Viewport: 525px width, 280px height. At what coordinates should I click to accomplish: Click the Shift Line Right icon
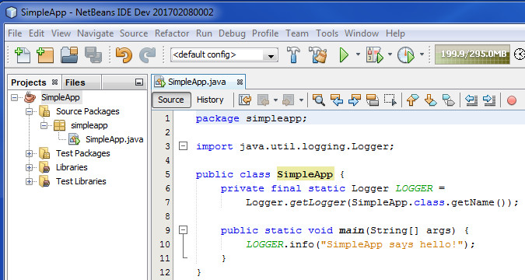point(489,100)
